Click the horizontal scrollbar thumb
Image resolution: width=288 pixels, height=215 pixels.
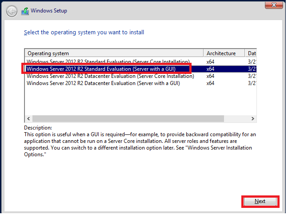128,118
